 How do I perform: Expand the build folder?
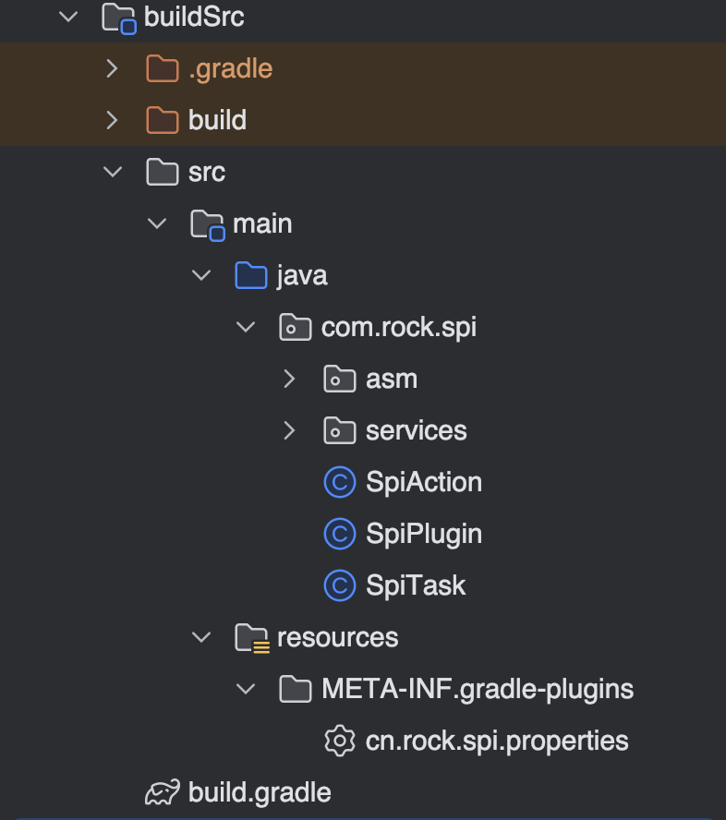[112, 119]
